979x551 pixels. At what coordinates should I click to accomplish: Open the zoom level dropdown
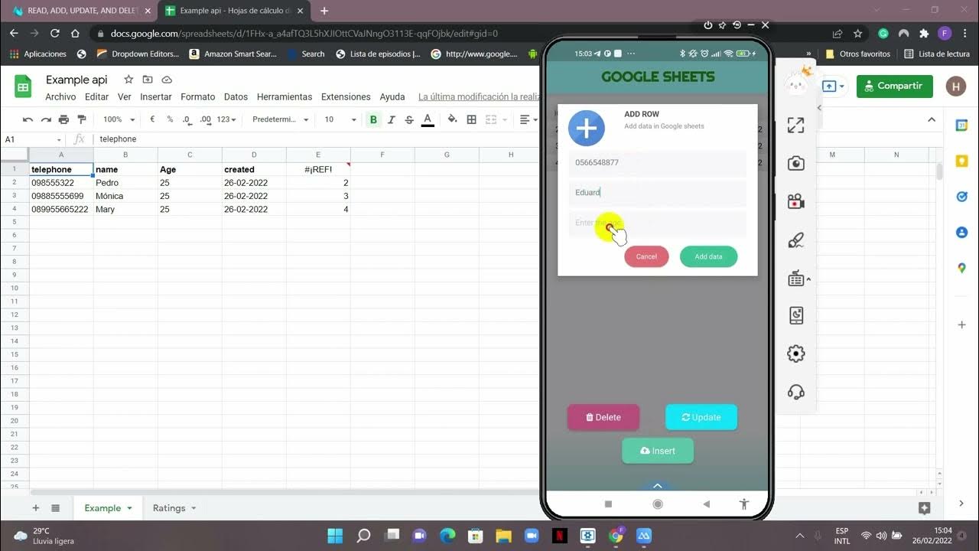[x=119, y=119]
